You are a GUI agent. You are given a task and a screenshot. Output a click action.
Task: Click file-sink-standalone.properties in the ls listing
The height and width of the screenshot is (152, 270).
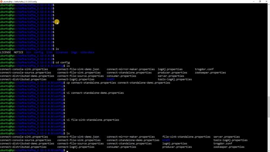click(186, 137)
